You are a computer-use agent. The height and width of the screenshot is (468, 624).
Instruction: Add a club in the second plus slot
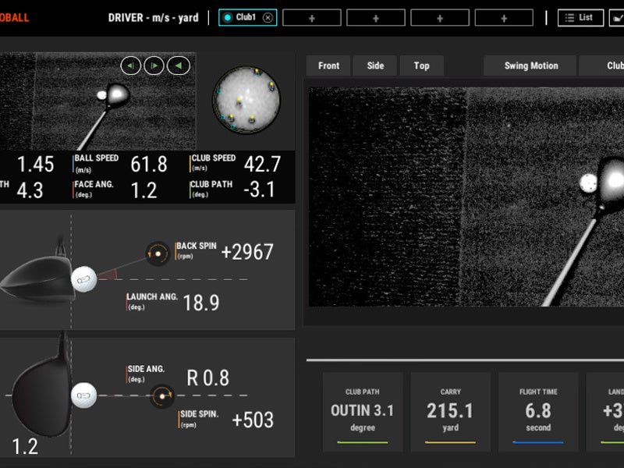click(375, 18)
